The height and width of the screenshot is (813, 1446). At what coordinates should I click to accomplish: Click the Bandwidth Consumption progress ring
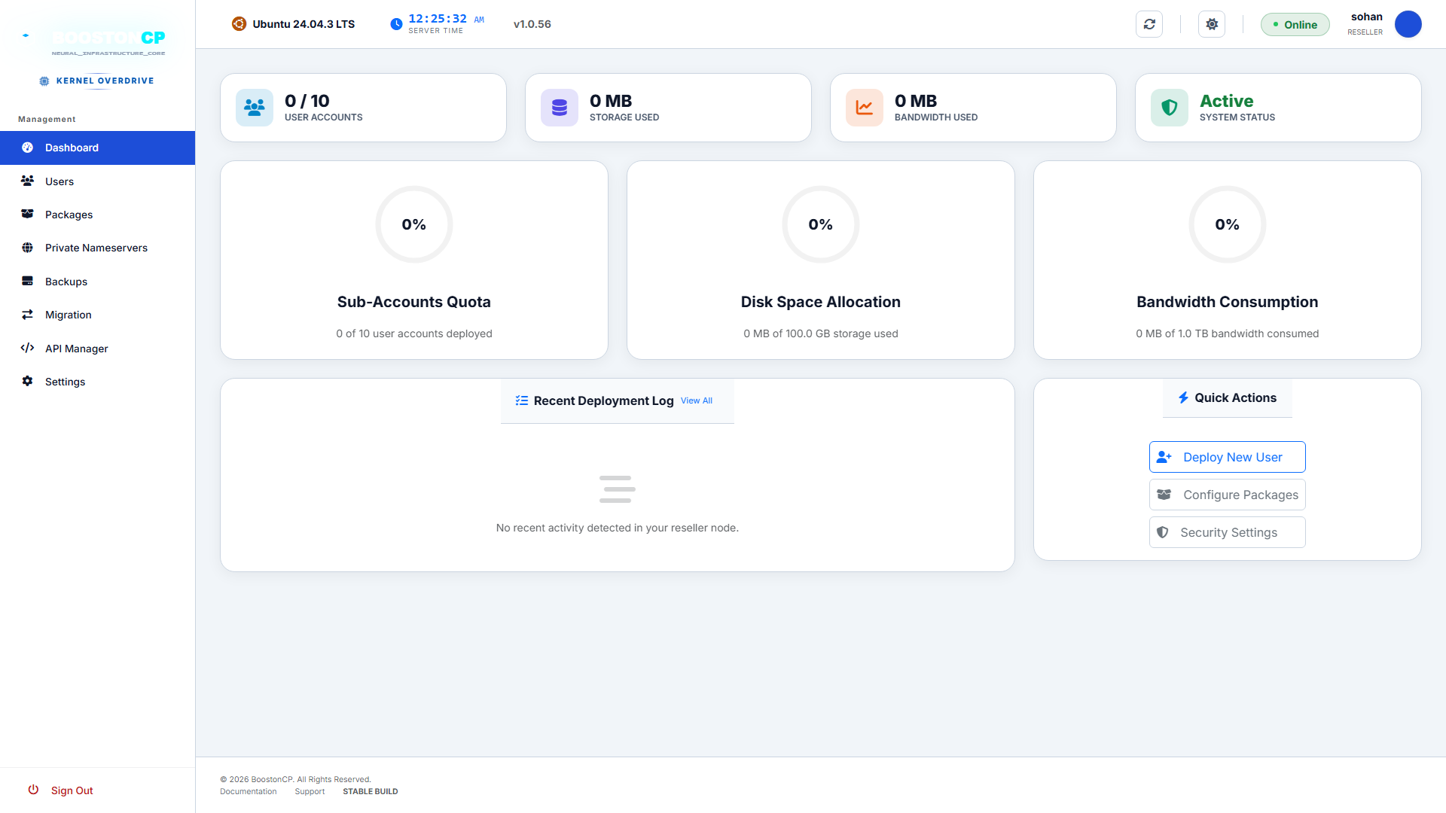1228,224
